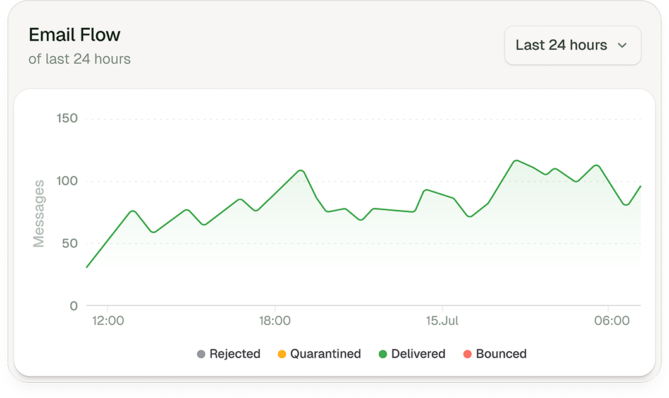Click the 06:00 x-axis time label
Image resolution: width=669 pixels, height=398 pixels.
click(612, 321)
